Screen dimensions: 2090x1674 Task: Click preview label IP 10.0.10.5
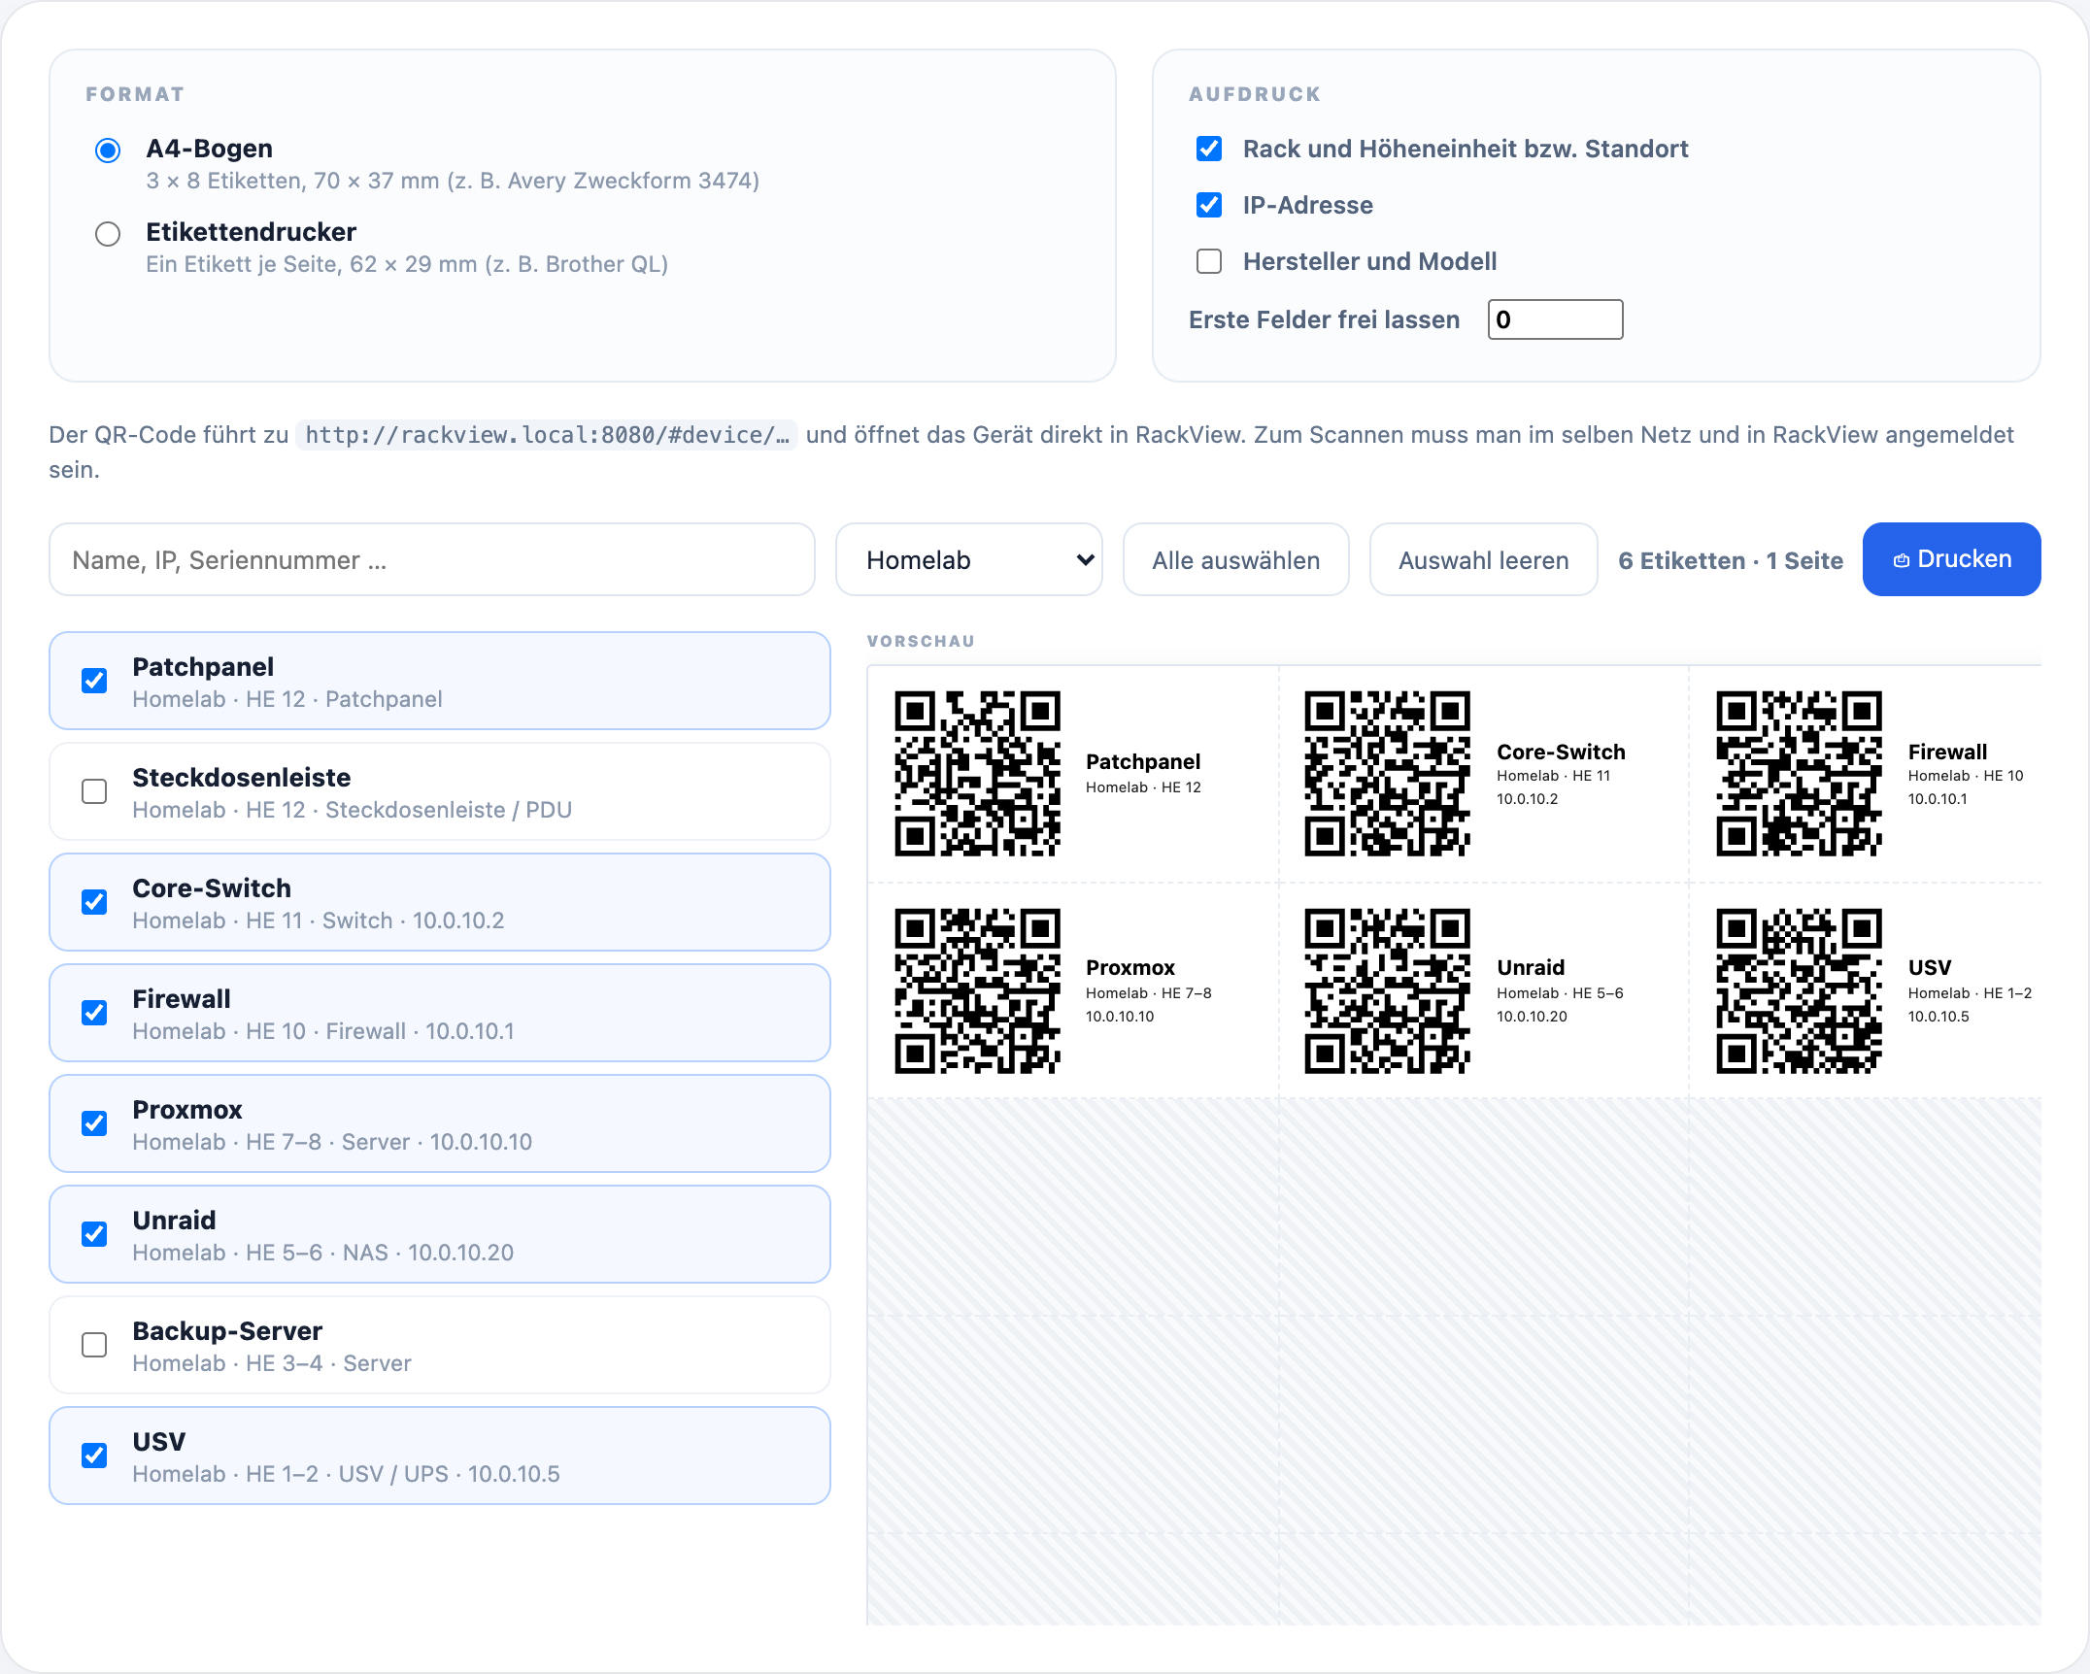[1938, 1017]
